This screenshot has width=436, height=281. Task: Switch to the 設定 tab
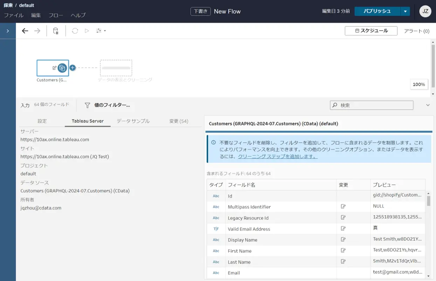coord(42,121)
